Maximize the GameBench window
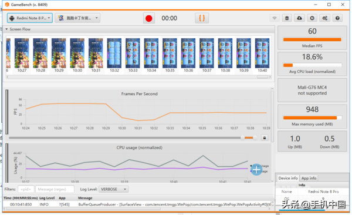The image size is (352, 215). pyautogui.click(x=329, y=5)
